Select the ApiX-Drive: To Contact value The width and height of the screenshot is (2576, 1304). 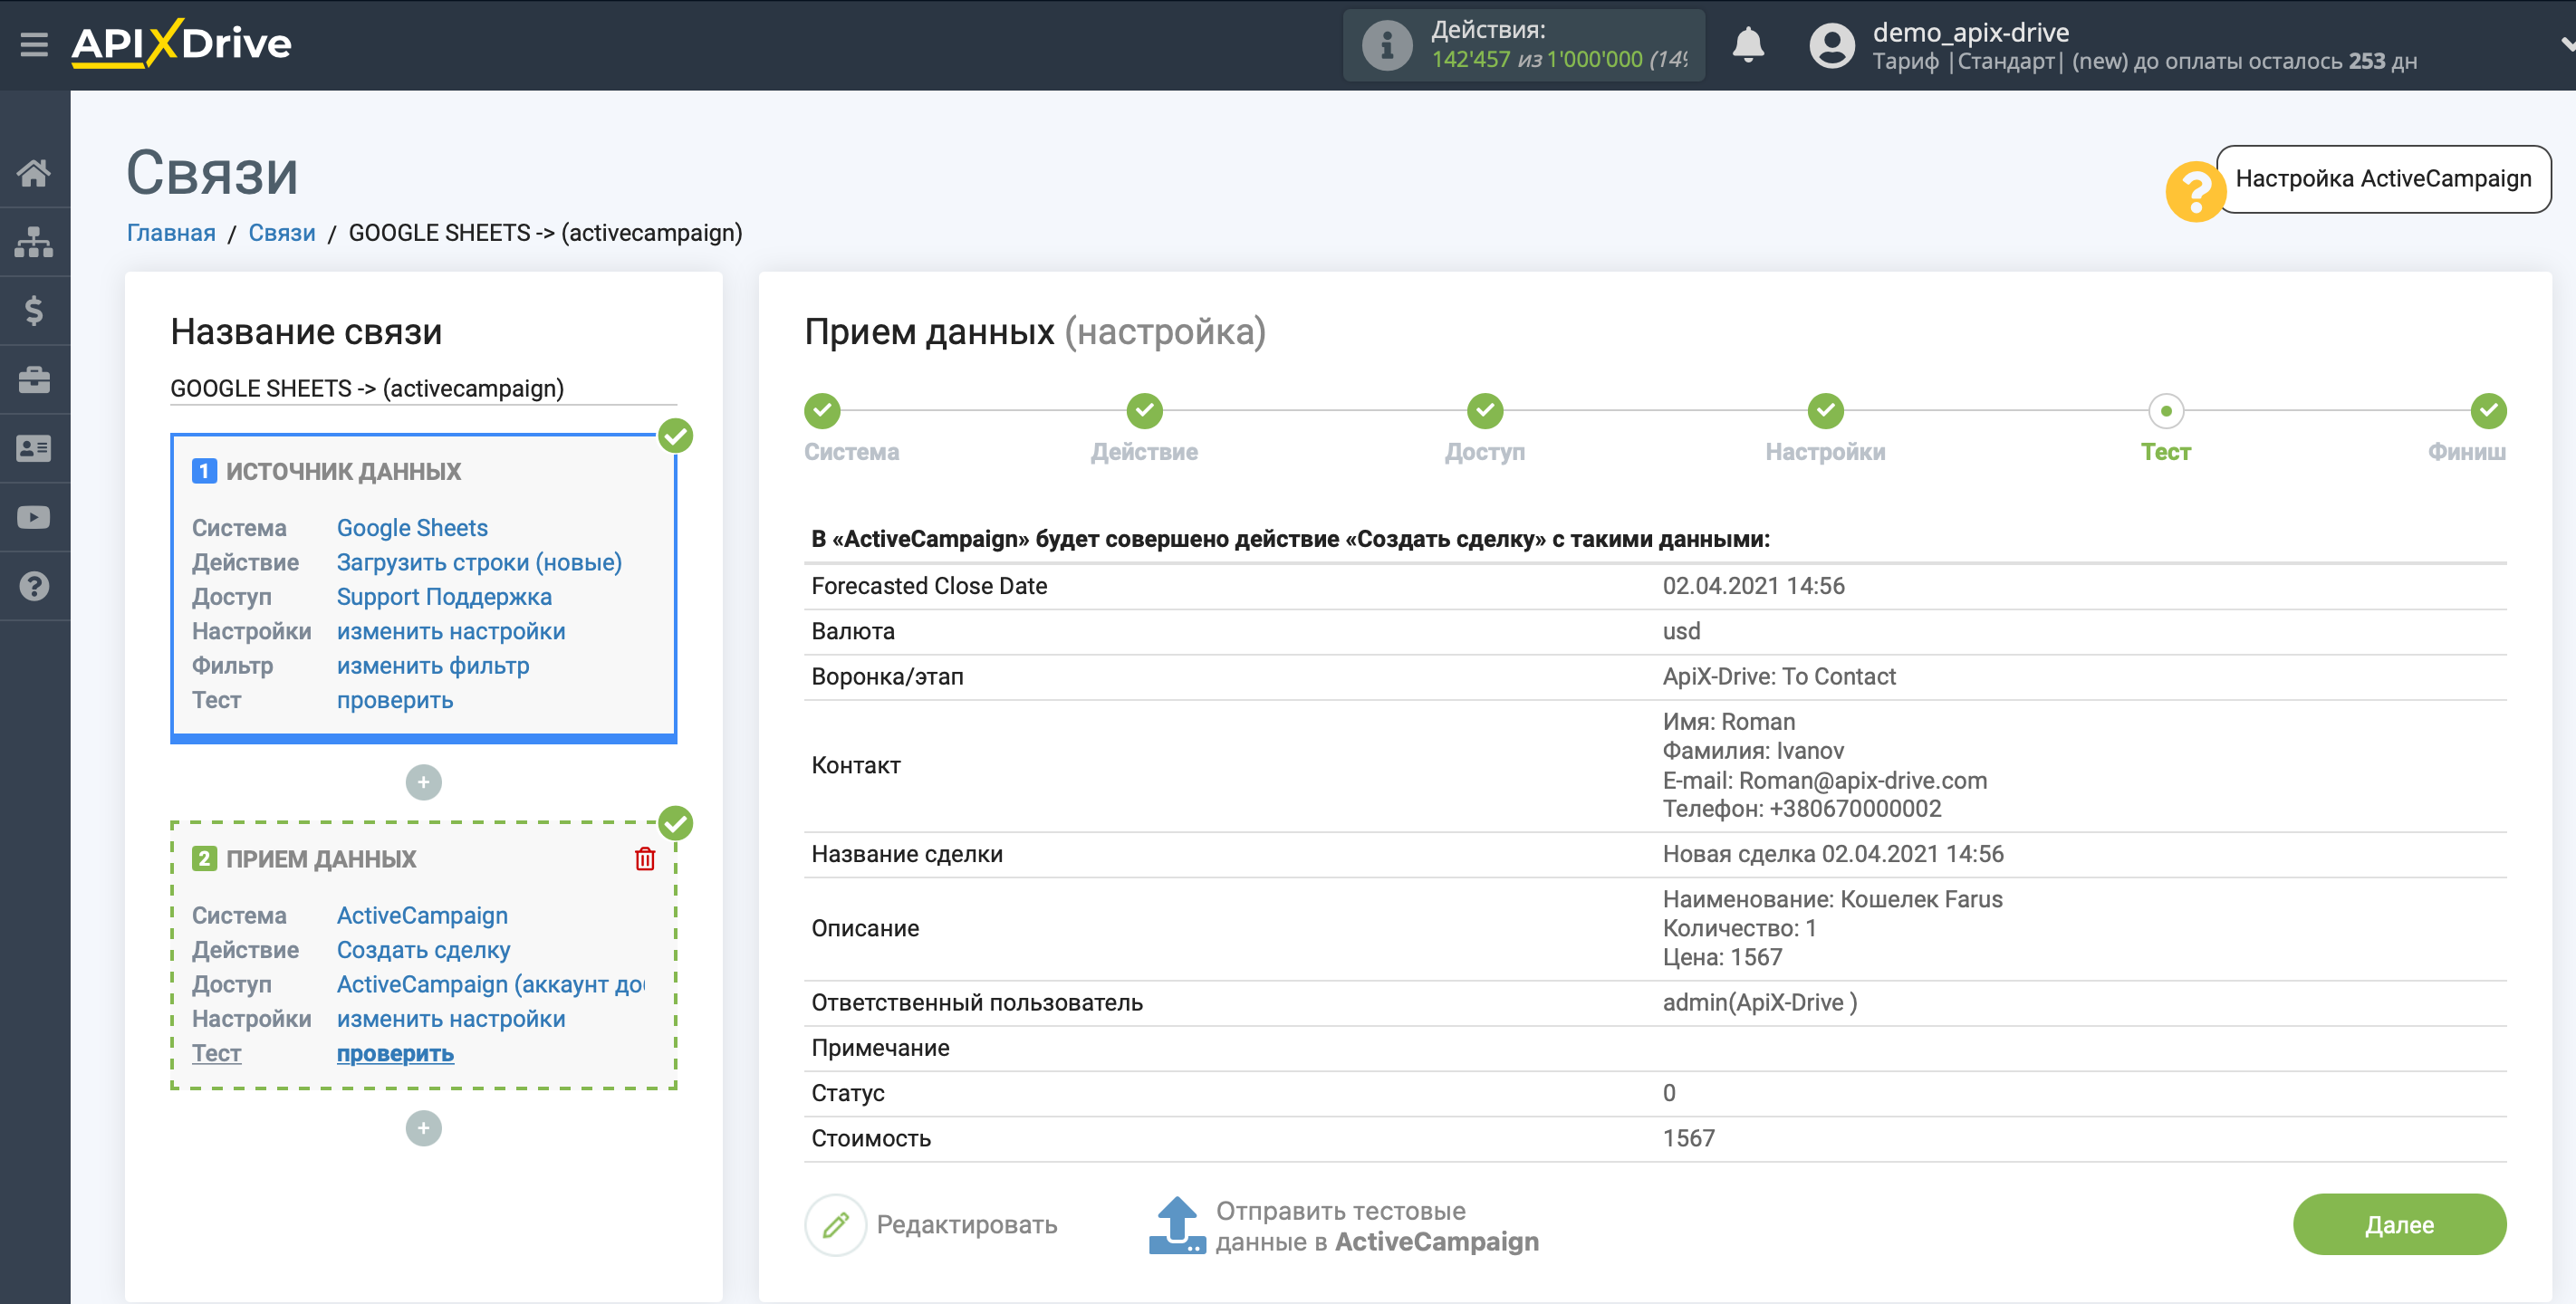[1779, 677]
